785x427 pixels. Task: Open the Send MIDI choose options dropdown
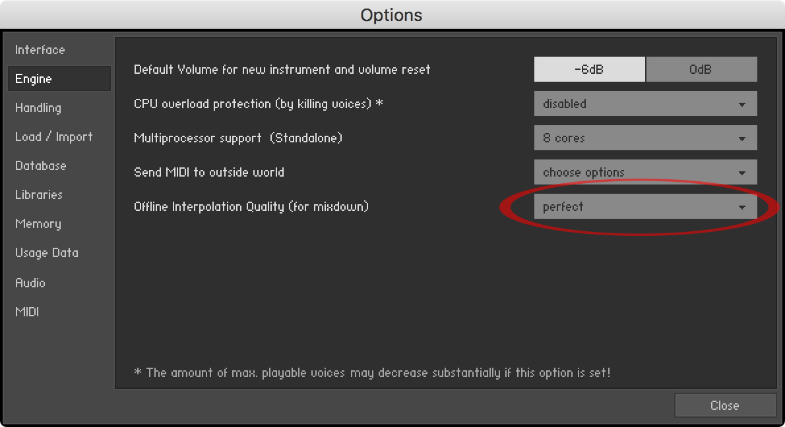[645, 172]
